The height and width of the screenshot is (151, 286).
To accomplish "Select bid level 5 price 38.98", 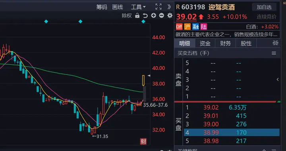I will [211, 141].
